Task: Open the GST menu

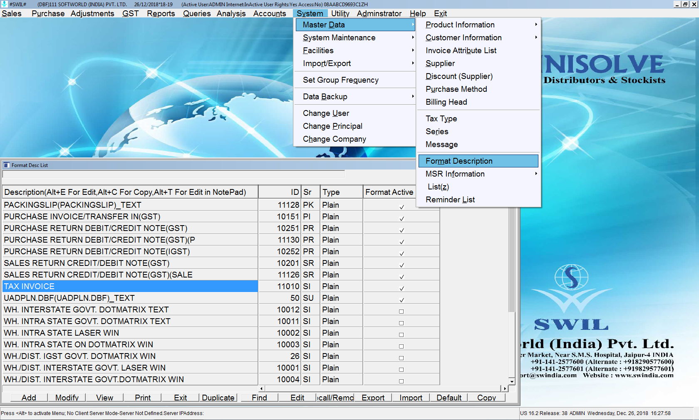Action: tap(130, 14)
